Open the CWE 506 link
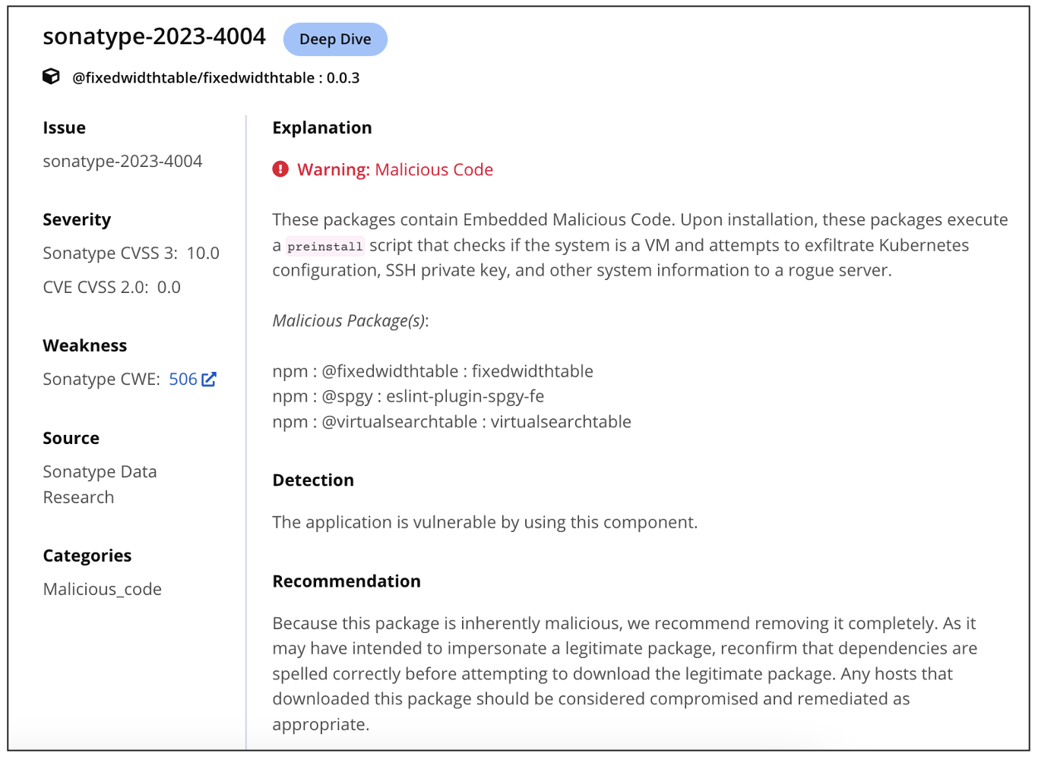This screenshot has width=1038, height=759. 183,379
